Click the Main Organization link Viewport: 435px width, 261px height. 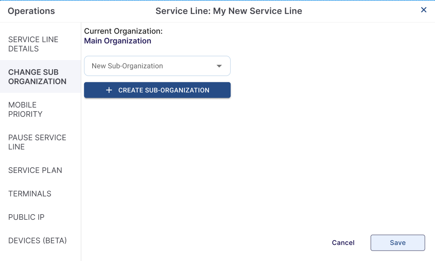(x=117, y=41)
